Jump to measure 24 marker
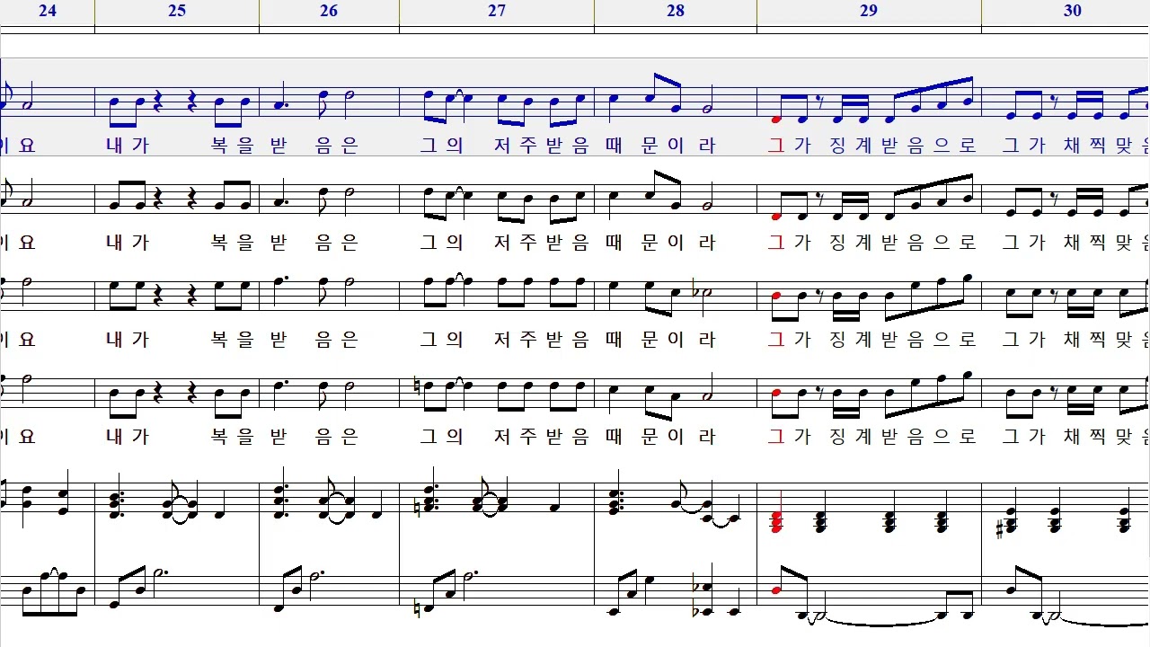 click(x=48, y=11)
